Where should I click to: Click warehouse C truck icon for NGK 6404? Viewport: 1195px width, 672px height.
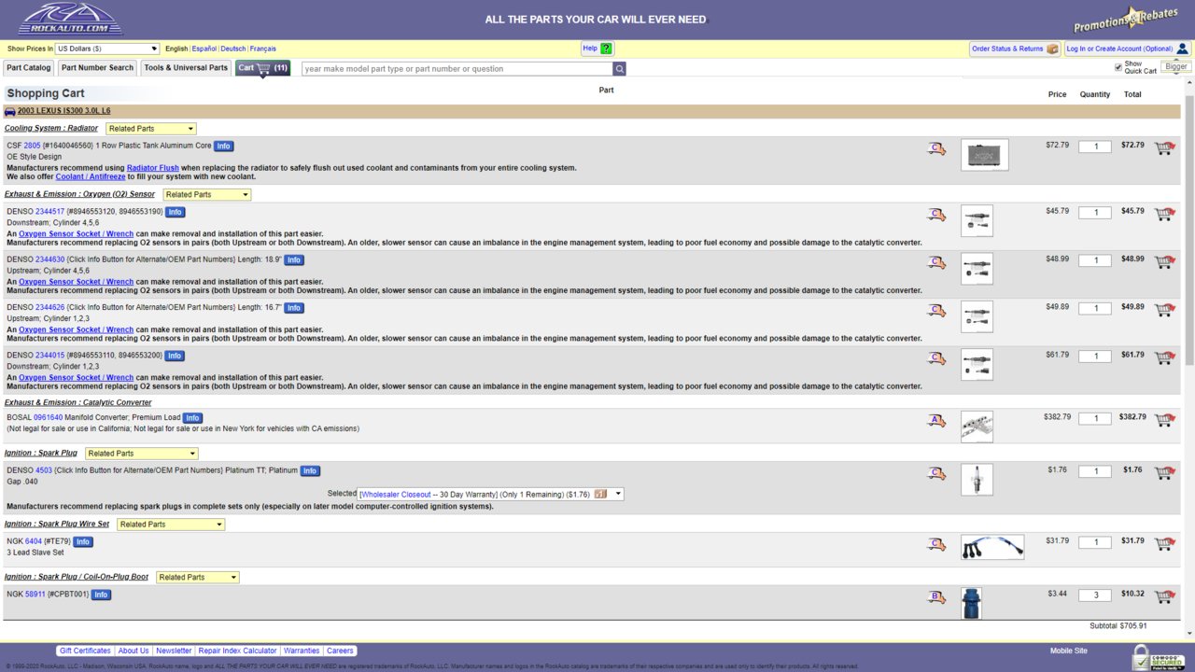pos(936,544)
